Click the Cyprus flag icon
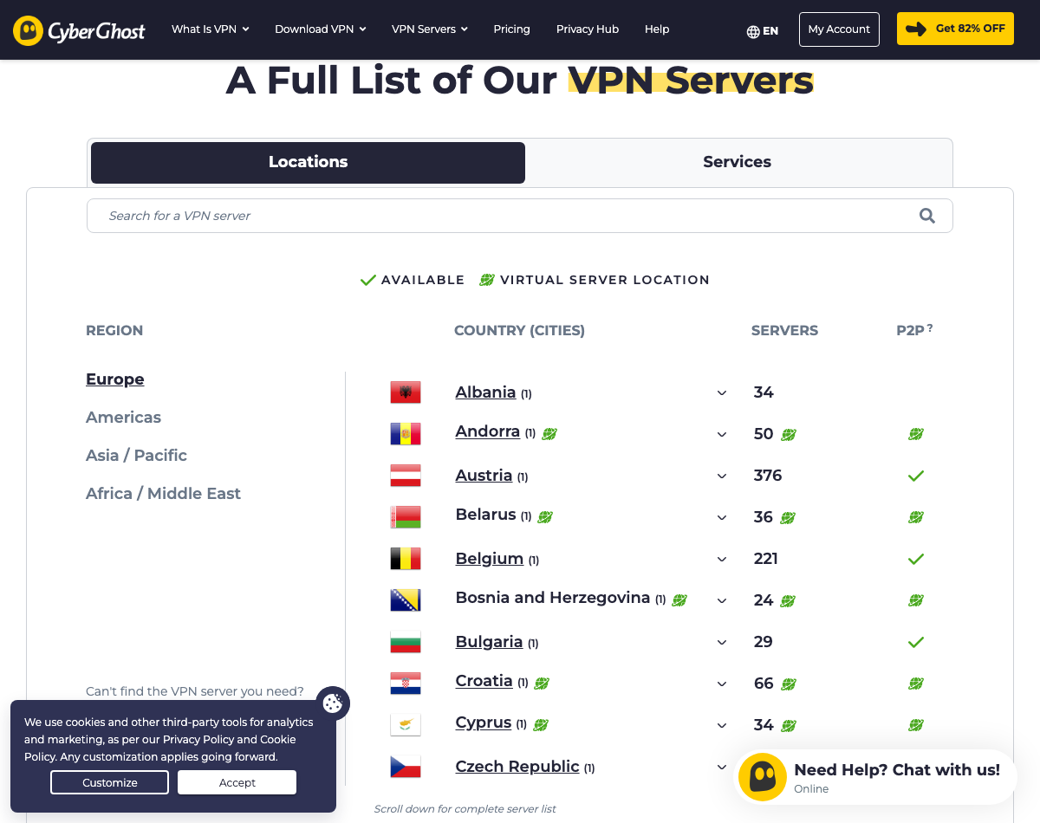The width and height of the screenshot is (1040, 823). coord(406,725)
